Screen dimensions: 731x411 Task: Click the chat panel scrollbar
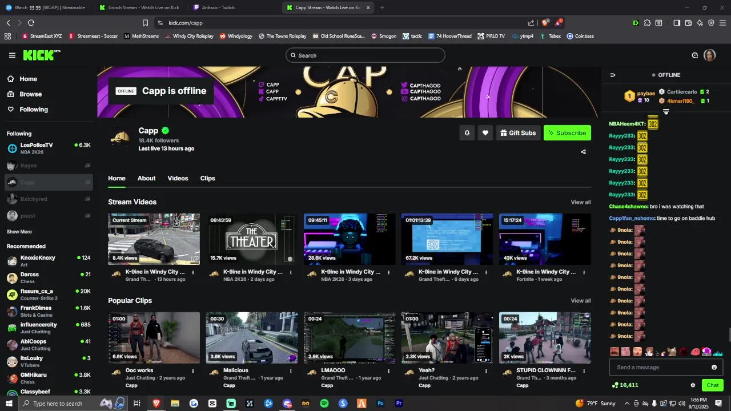tap(729, 336)
